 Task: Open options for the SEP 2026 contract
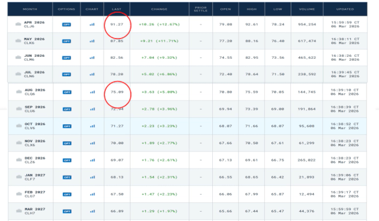[x=66, y=109]
